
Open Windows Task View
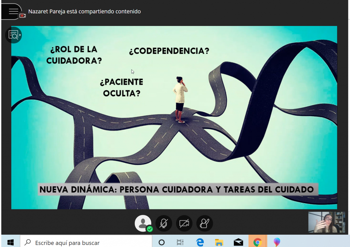click(x=180, y=242)
